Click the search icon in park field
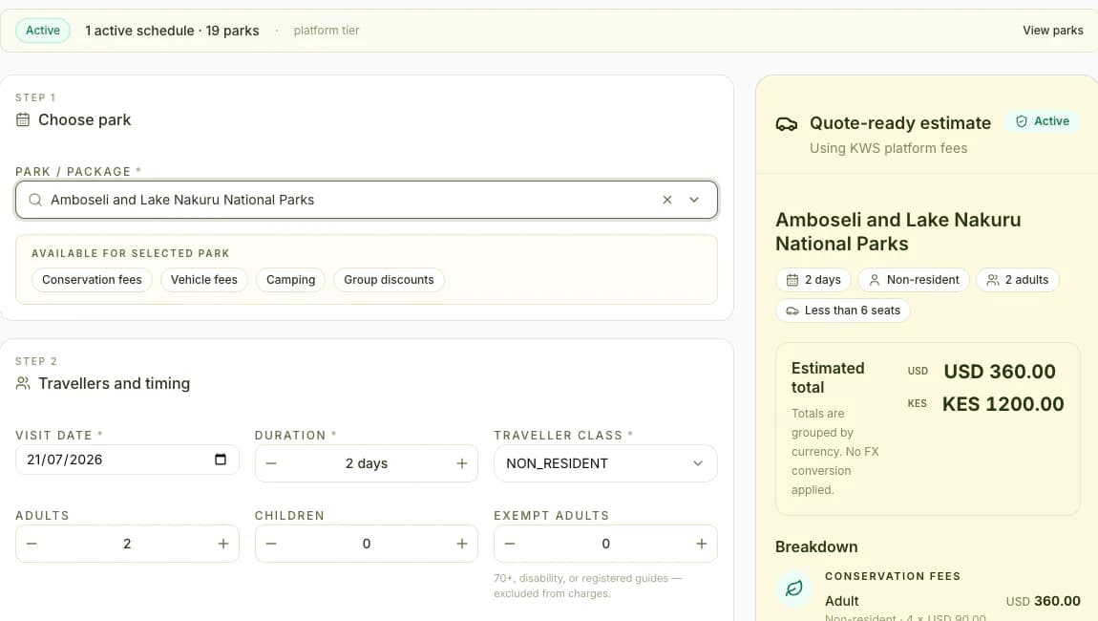 point(35,200)
